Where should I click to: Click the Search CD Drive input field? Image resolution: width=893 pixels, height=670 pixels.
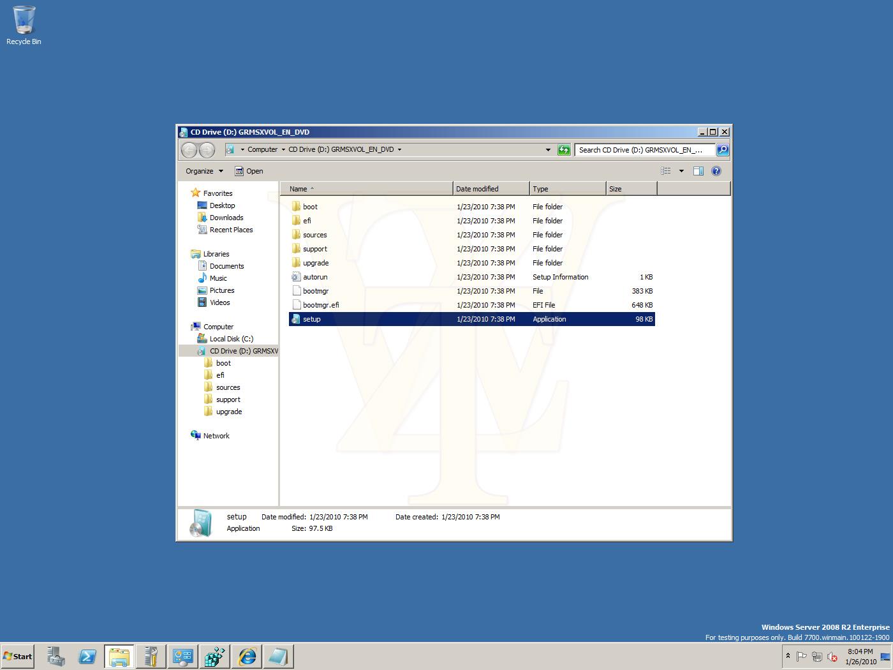pyautogui.click(x=644, y=150)
